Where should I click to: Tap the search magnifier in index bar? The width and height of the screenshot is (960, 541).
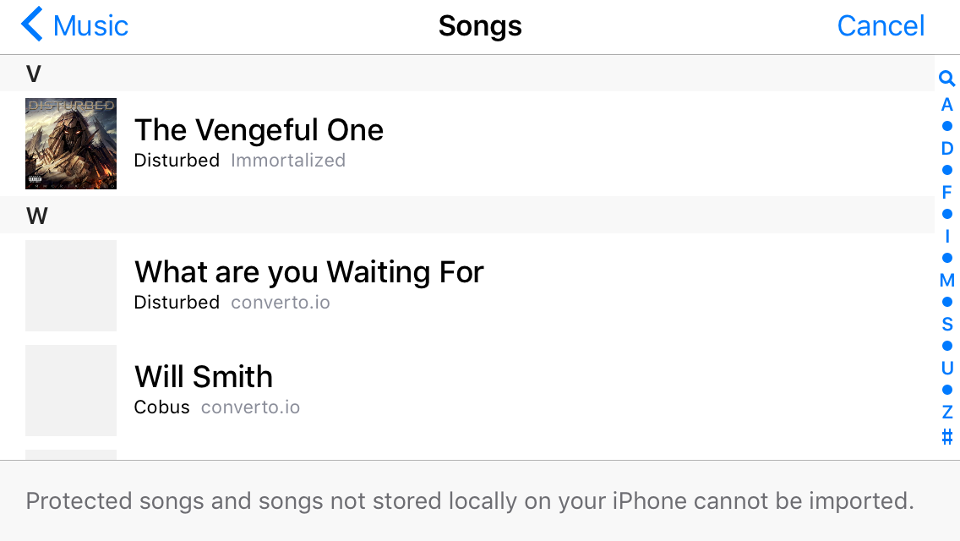coord(946,79)
